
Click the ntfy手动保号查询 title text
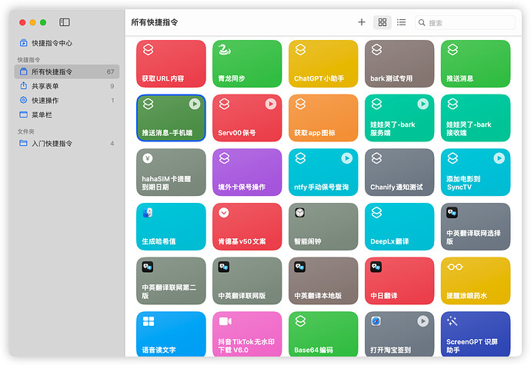(321, 187)
